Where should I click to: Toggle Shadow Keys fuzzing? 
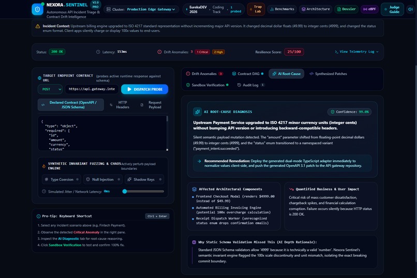[144, 179]
